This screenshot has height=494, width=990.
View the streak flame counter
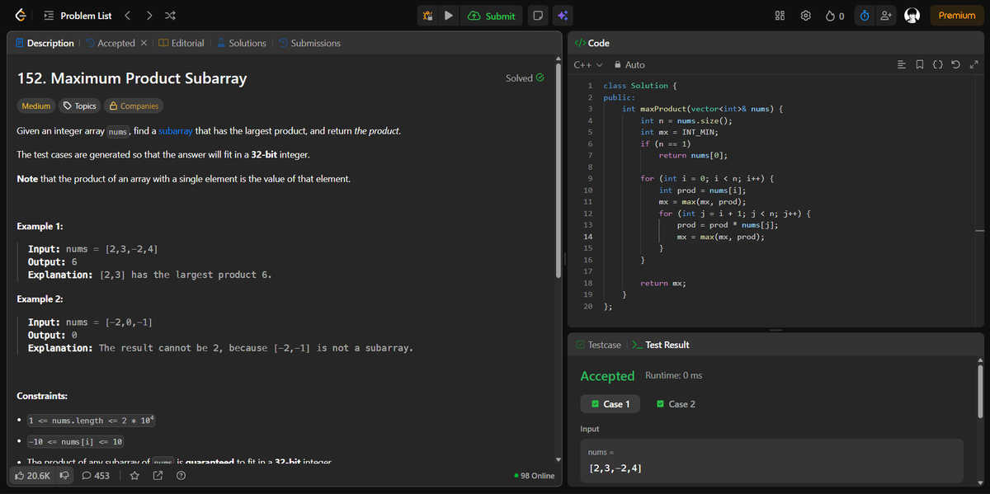pos(834,16)
